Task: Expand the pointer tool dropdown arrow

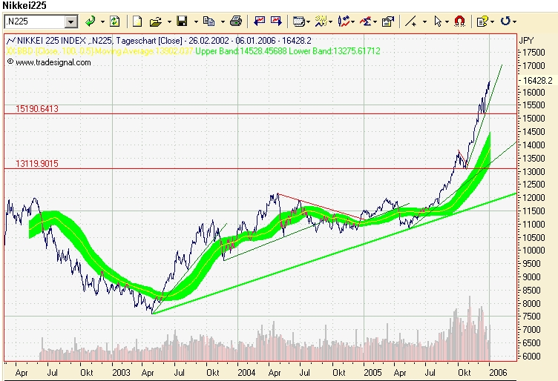Action: click(447, 22)
